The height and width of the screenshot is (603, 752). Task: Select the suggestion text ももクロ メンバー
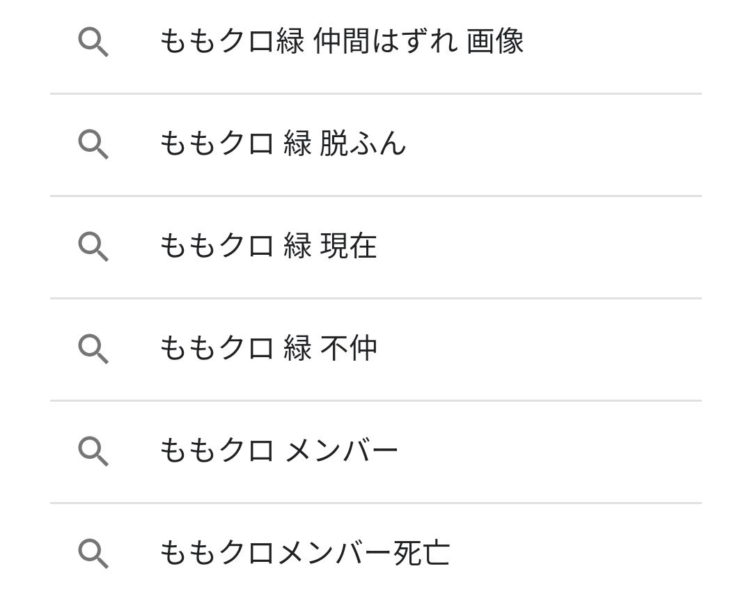(279, 451)
